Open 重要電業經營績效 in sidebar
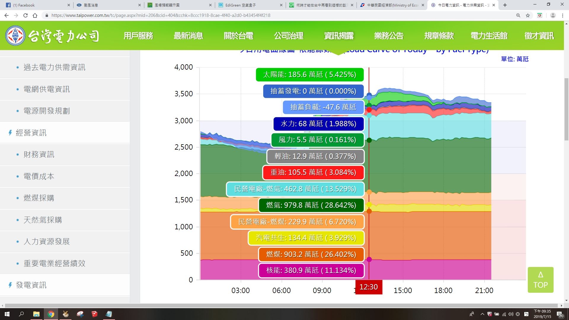The image size is (569, 320). 65,263
